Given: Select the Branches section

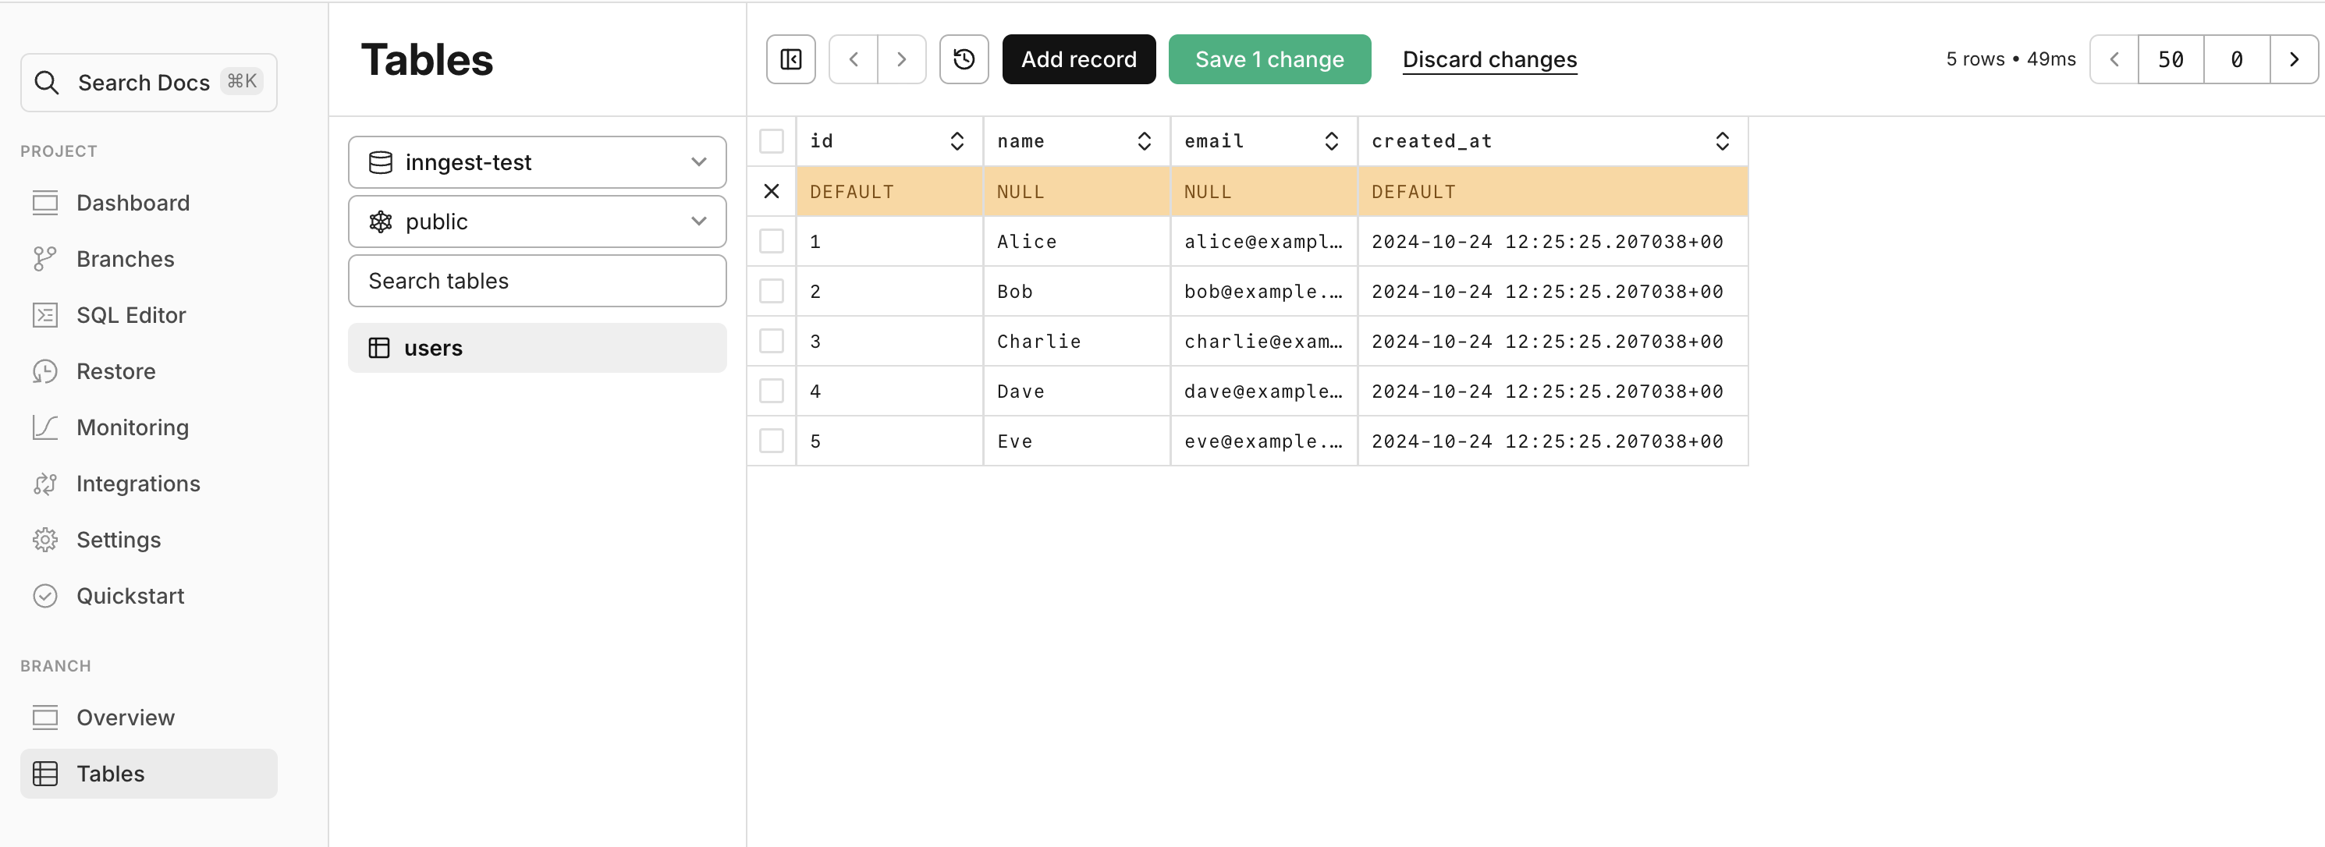Looking at the screenshot, I should pyautogui.click(x=125, y=259).
